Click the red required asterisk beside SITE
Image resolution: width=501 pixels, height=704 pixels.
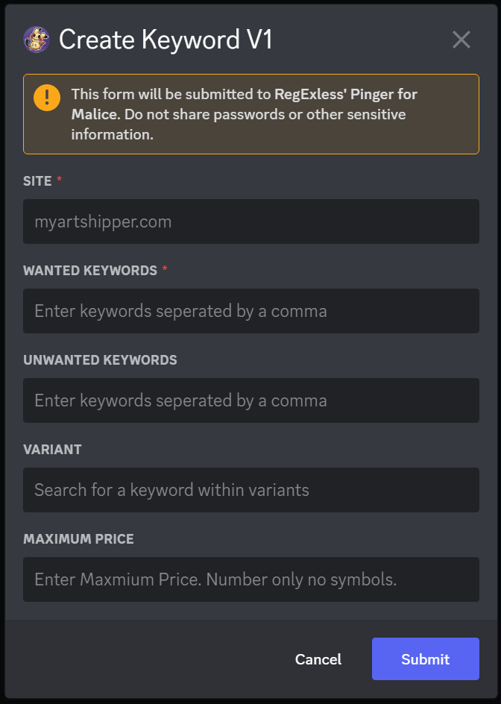60,180
